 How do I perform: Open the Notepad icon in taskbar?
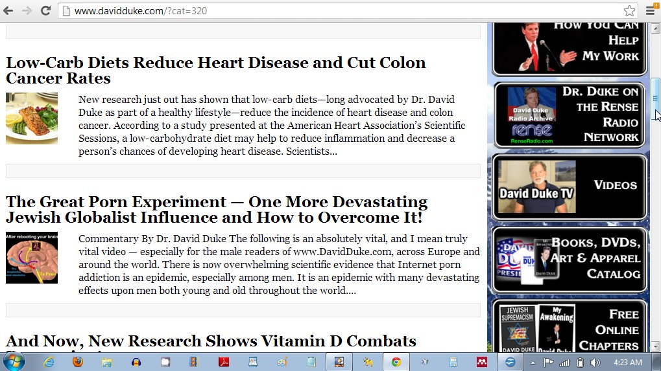[311, 362]
